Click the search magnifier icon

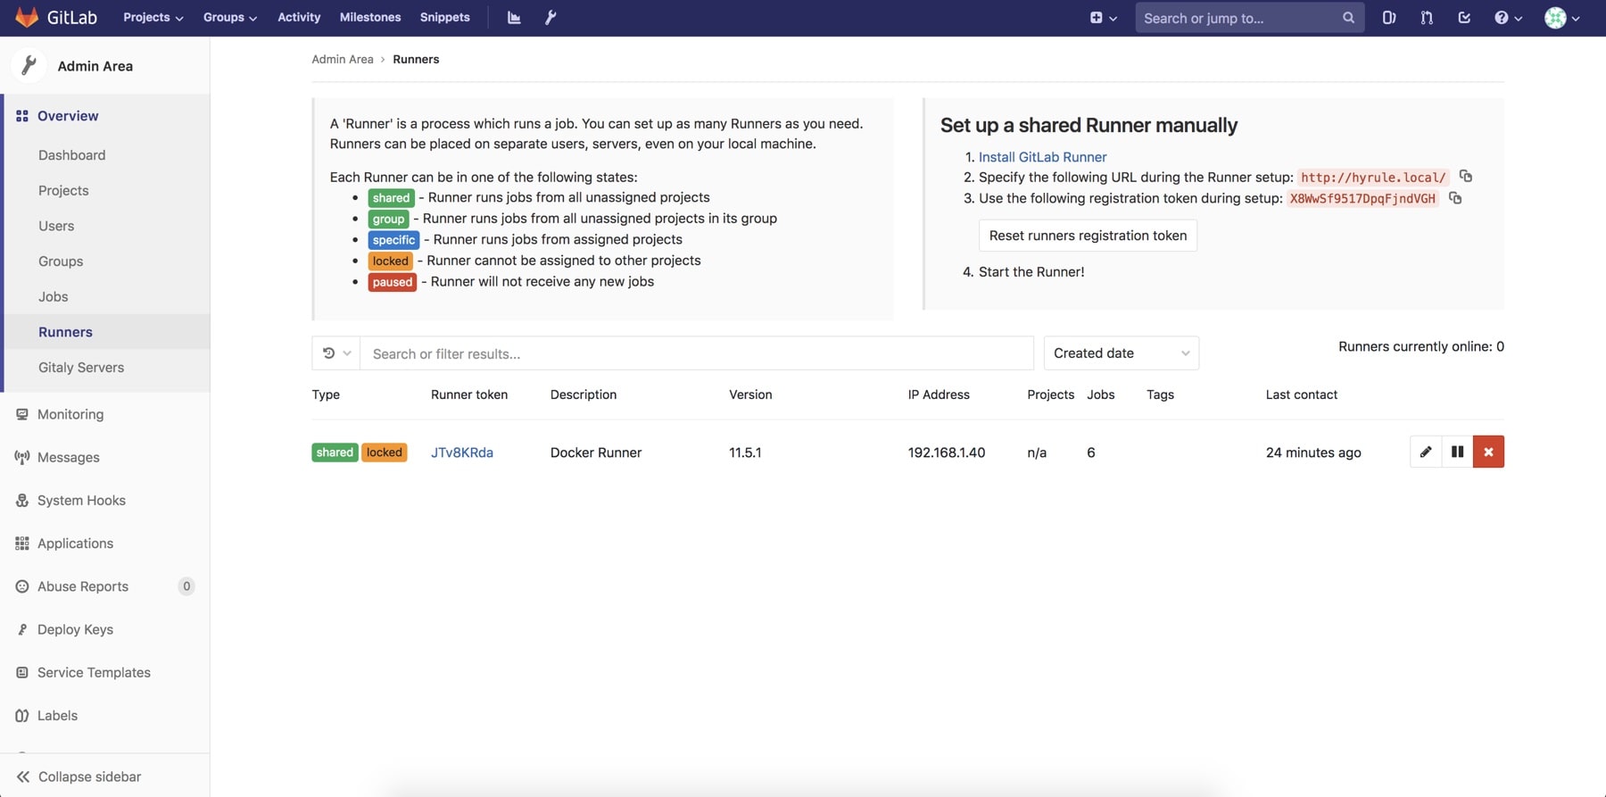[1348, 18]
